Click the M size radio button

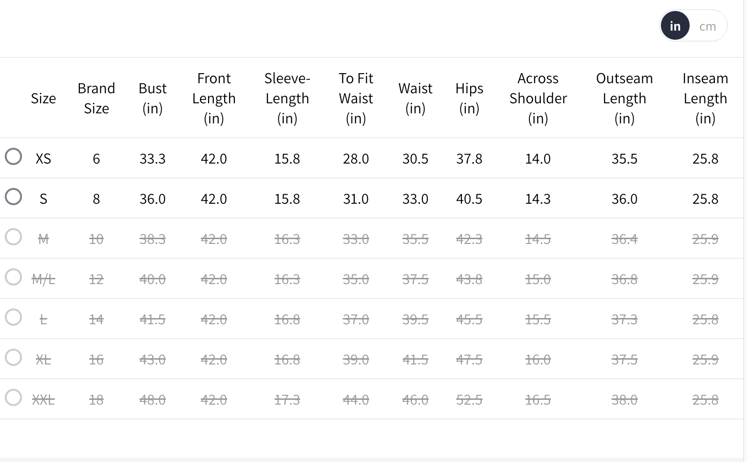[x=13, y=237]
